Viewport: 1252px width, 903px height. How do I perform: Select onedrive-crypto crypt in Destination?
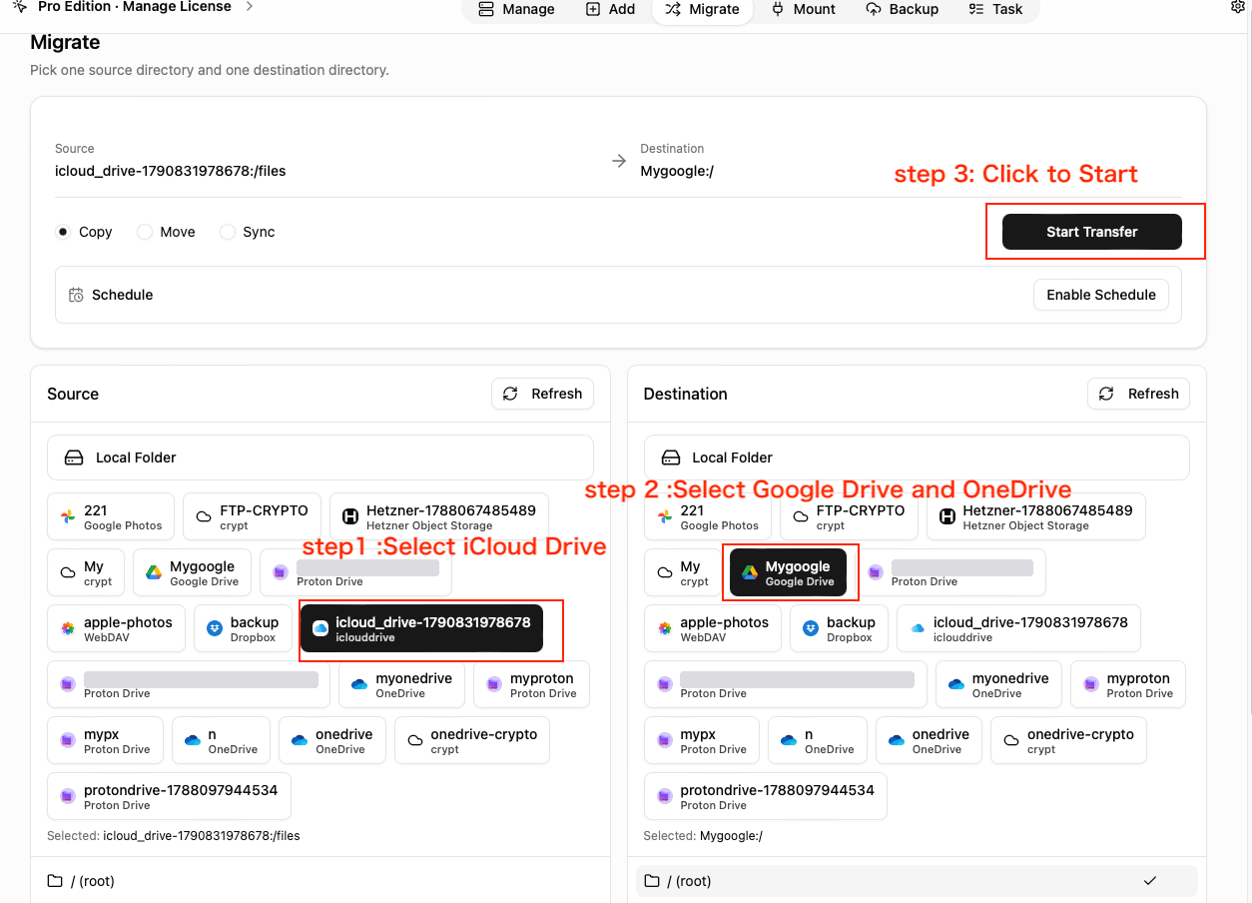pyautogui.click(x=1068, y=740)
